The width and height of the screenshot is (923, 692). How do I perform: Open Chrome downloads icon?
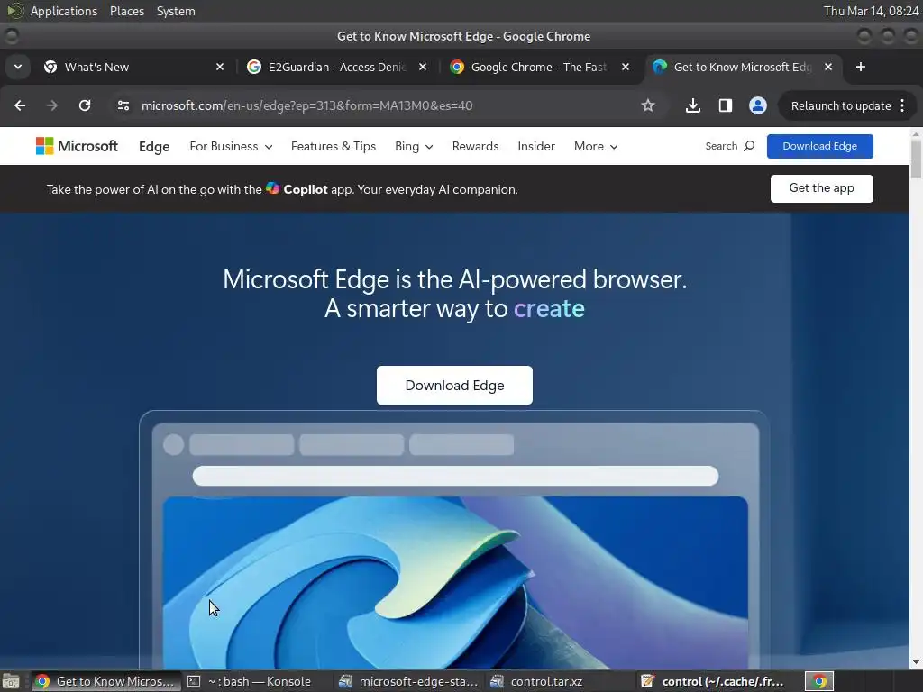coord(693,105)
